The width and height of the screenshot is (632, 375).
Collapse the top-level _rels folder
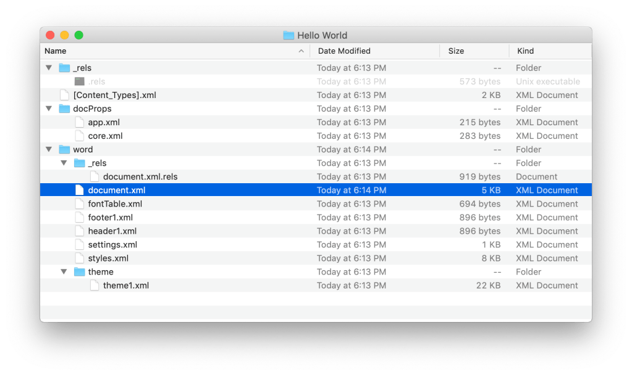click(x=49, y=68)
